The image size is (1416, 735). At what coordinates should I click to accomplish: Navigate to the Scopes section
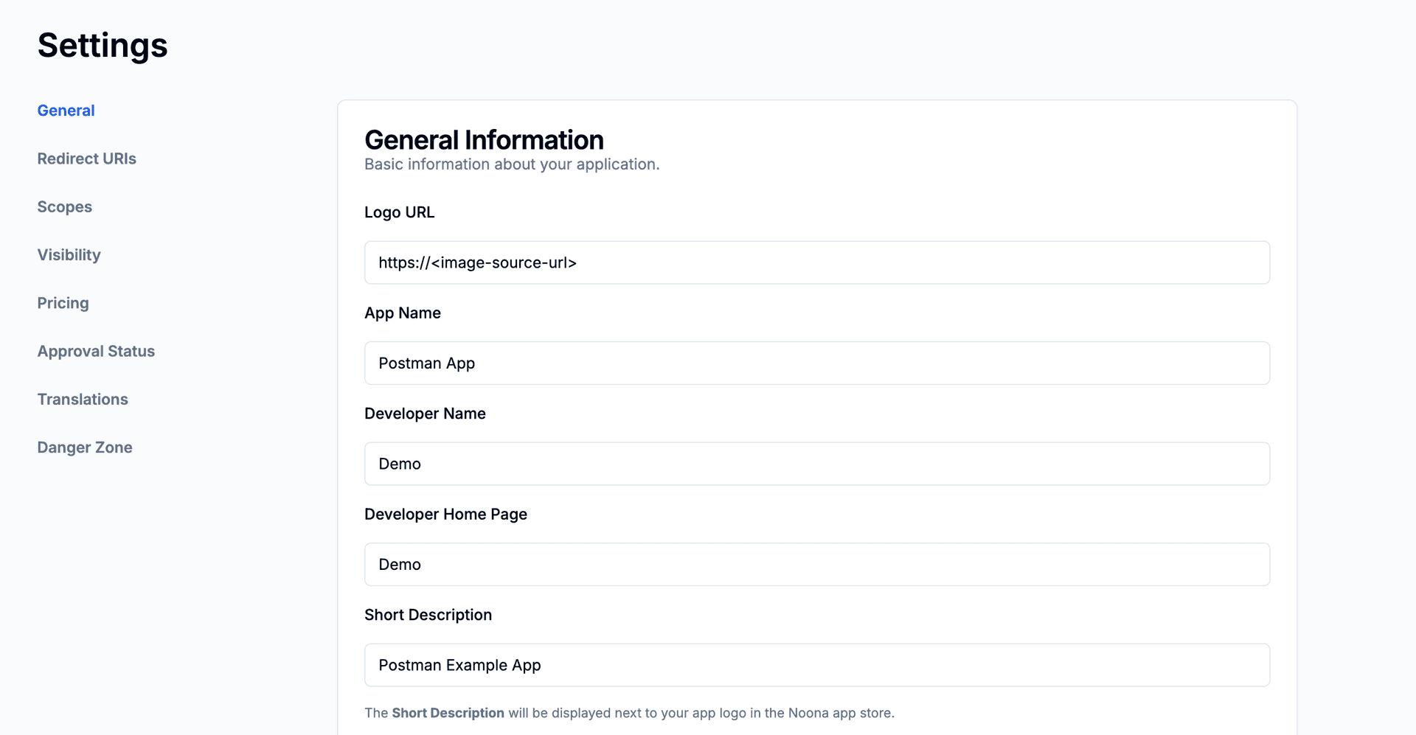64,206
